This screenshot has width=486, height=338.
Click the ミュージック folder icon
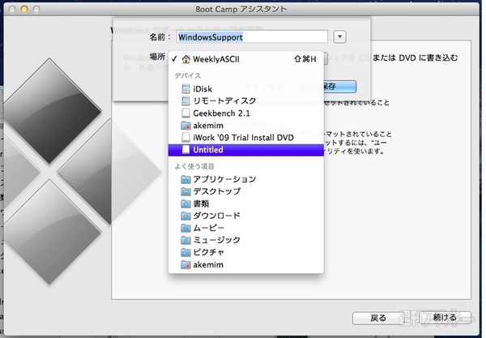click(x=185, y=240)
